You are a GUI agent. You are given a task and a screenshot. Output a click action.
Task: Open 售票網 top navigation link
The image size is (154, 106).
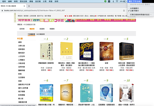(26, 16)
